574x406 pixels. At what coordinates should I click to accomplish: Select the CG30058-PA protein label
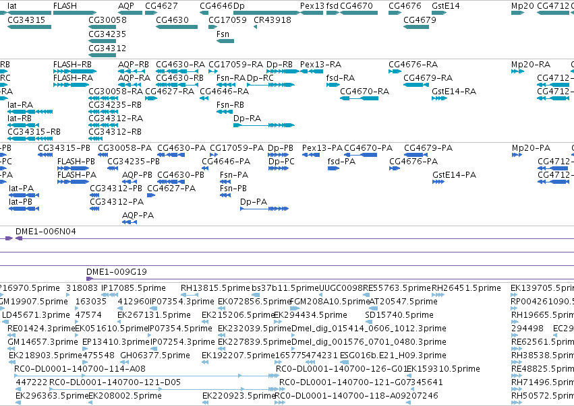[x=125, y=148]
